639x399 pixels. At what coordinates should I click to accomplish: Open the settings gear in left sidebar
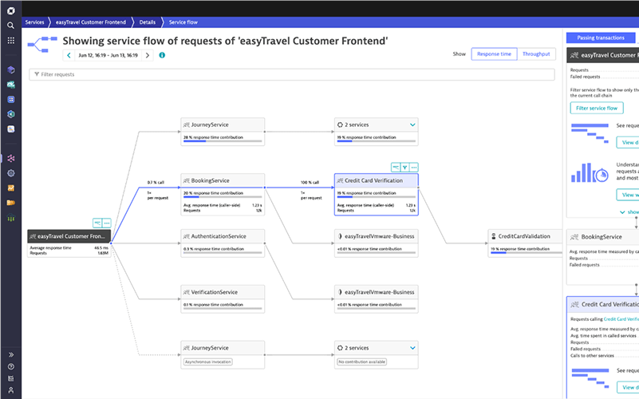[x=10, y=172]
